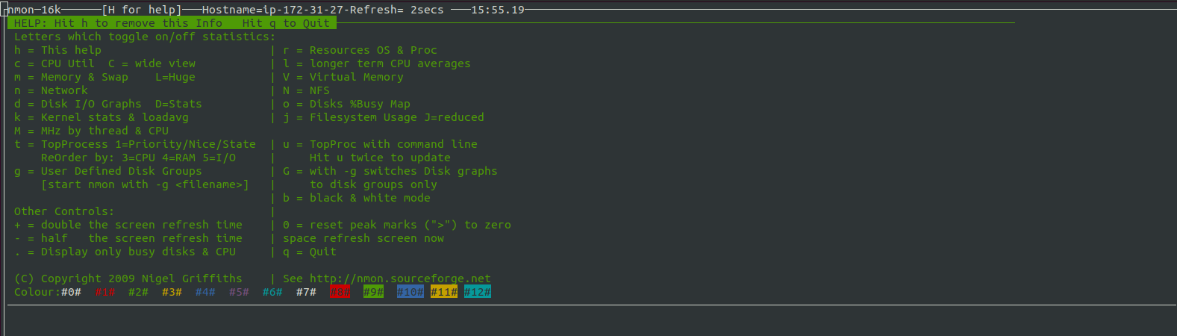Click 'b = black & white mode' toggle line
The width and height of the screenshot is (1177, 336).
point(357,198)
